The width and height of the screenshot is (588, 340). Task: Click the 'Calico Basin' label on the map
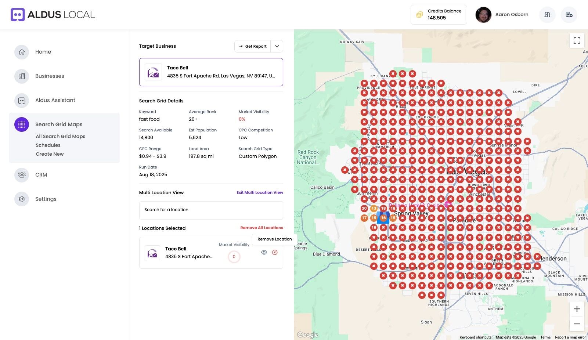322,187
